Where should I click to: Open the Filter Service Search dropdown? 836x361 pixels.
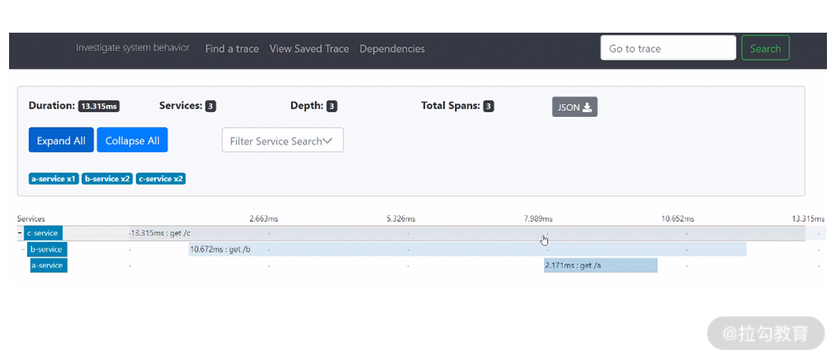282,141
